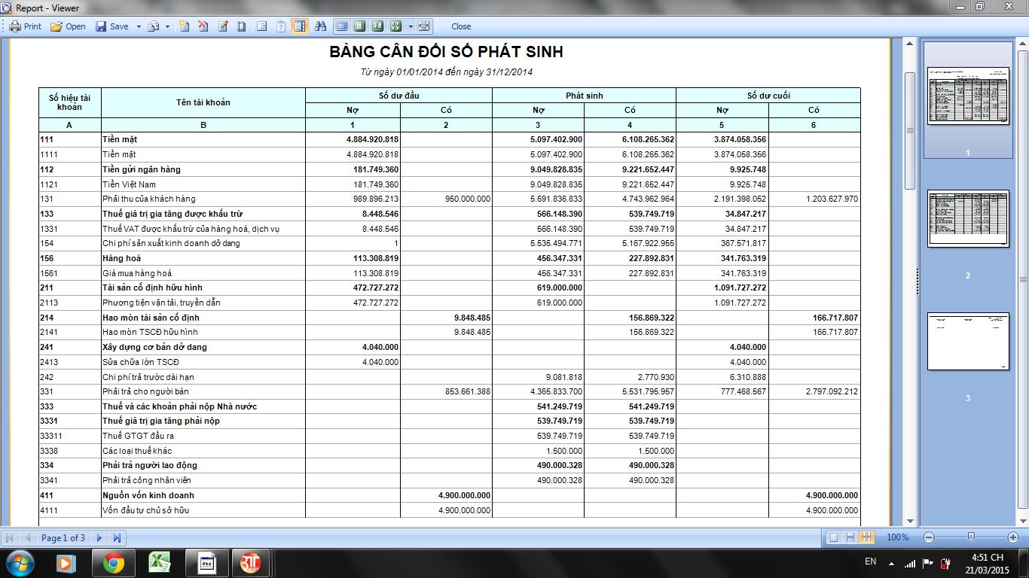
Task: Open the binoculars Find tool
Action: click(320, 26)
